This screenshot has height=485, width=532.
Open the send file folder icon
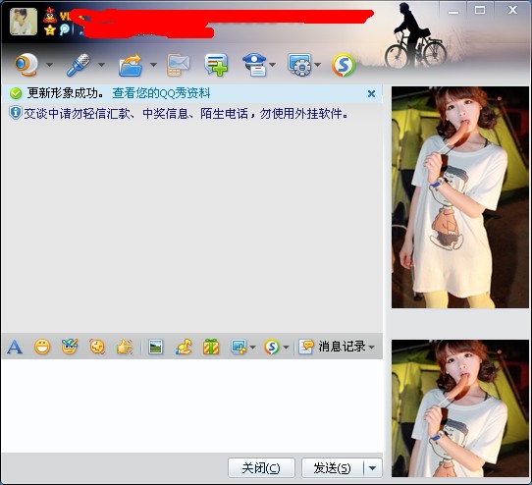click(131, 65)
